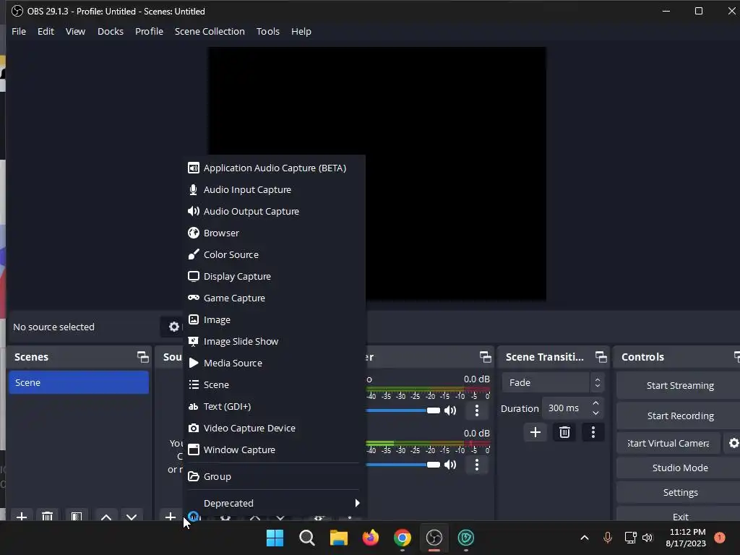This screenshot has width=740, height=555.
Task: Launch Google Chrome from taskbar
Action: (x=403, y=538)
